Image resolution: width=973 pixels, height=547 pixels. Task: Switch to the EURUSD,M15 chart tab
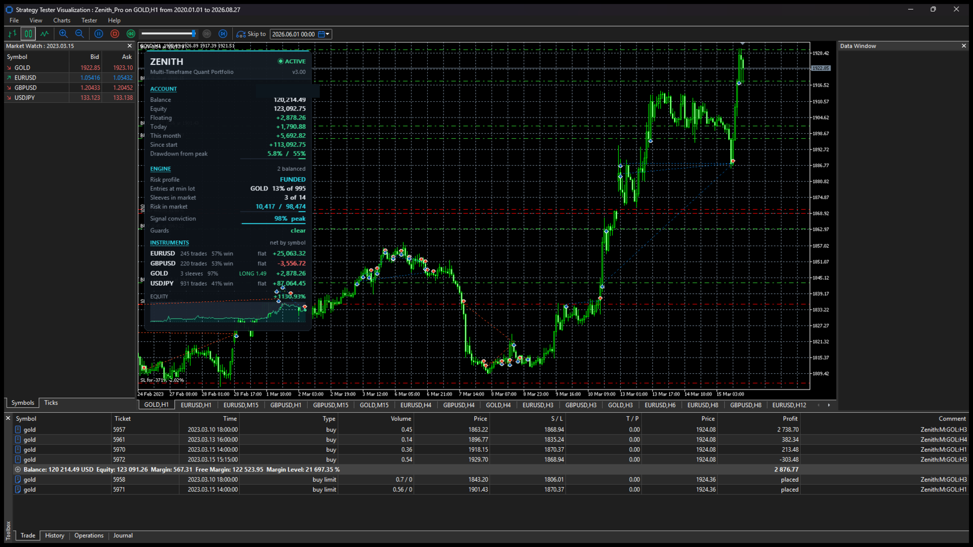click(x=241, y=405)
